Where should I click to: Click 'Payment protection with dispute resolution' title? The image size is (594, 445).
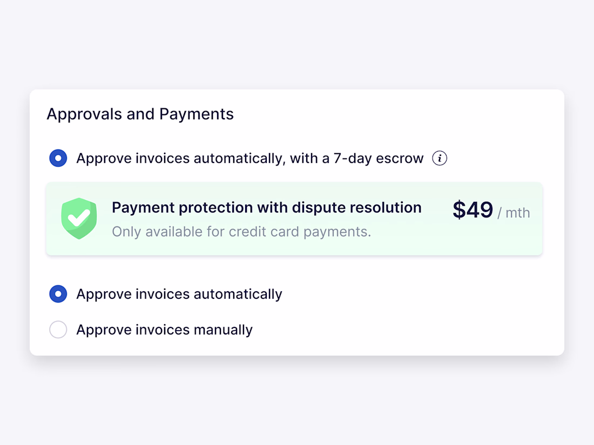click(266, 208)
